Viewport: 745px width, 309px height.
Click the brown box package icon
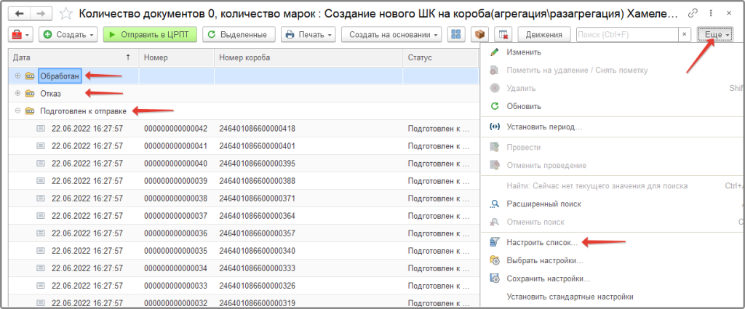[x=480, y=35]
